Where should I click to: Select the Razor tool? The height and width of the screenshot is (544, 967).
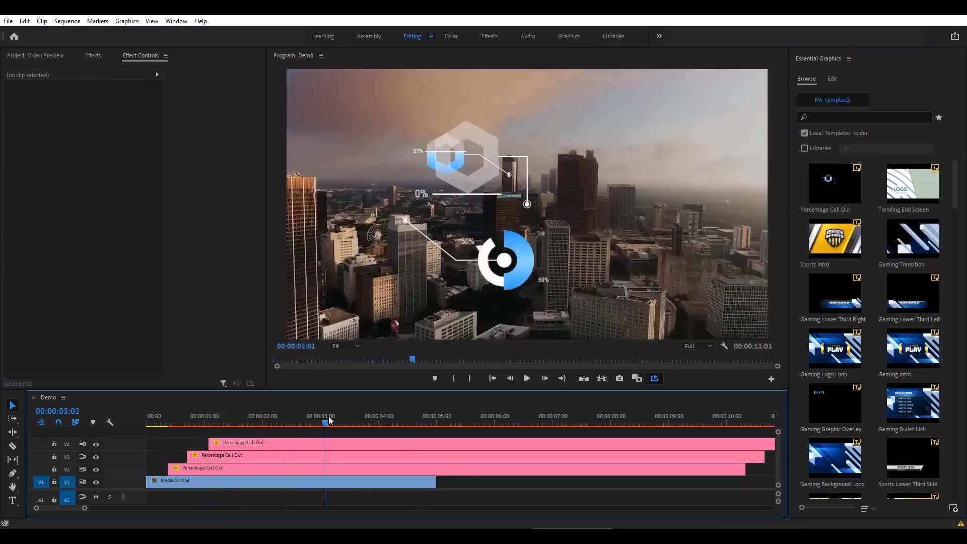coord(13,446)
